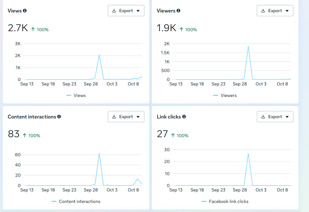This screenshot has width=309, height=212.
Task: Open the Viewers info tooltip icon
Action: pyautogui.click(x=178, y=11)
